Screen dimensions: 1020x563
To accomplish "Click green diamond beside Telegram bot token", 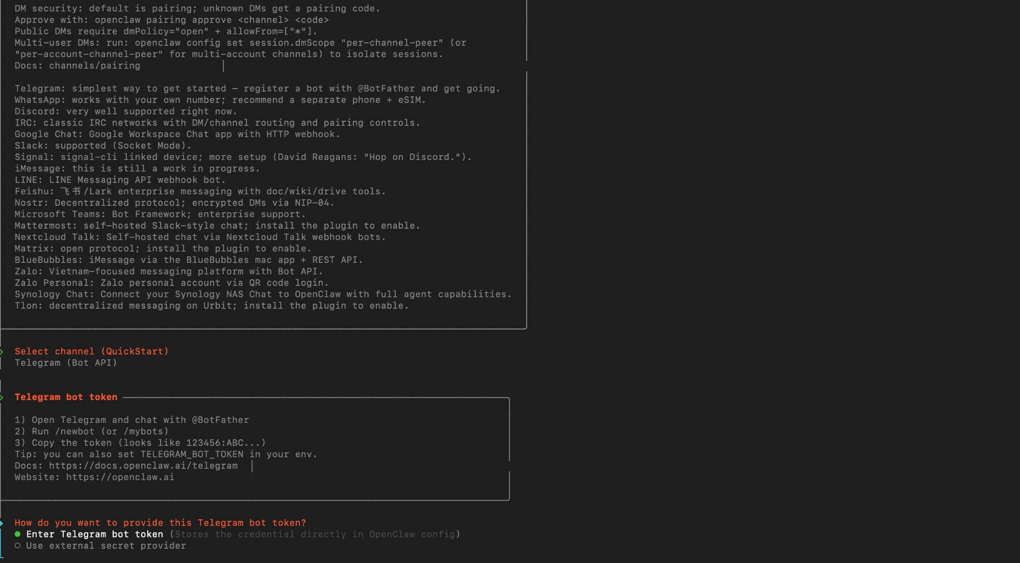I will coord(2,397).
